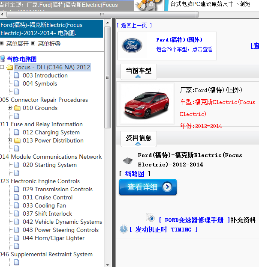Click document icon beside 043 Power Steering Controls
The image size is (259, 267).
[x=17, y=230]
